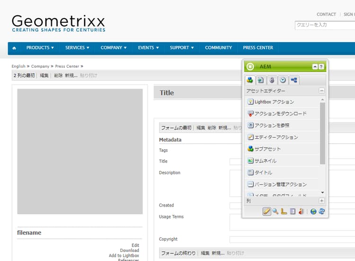Open the SERVICES dropdown menu
This screenshot has height=261, width=355.
click(x=77, y=48)
